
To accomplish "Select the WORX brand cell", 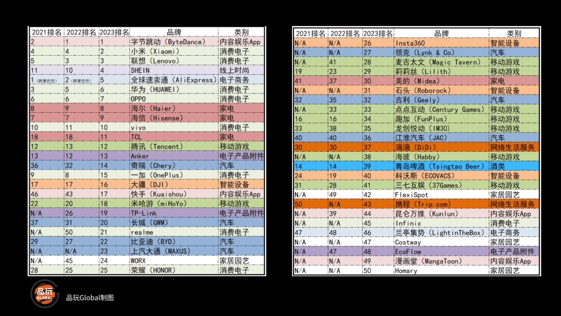I will (x=174, y=260).
